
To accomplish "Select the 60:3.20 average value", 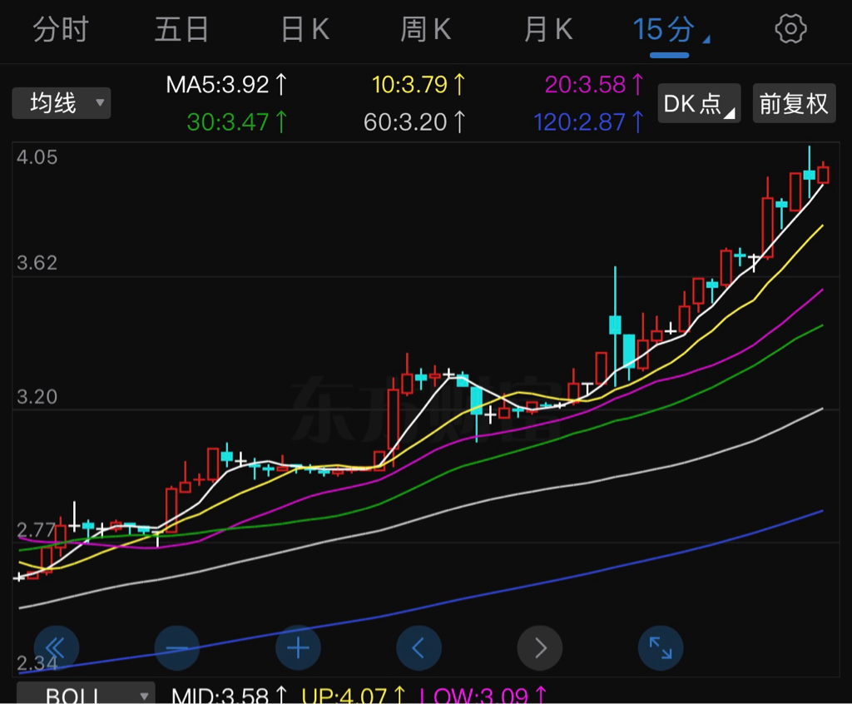I will (414, 122).
